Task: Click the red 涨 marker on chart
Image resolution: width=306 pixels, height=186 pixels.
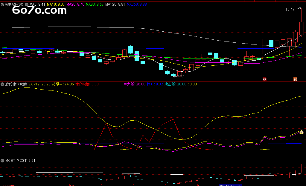Action: tap(264, 79)
